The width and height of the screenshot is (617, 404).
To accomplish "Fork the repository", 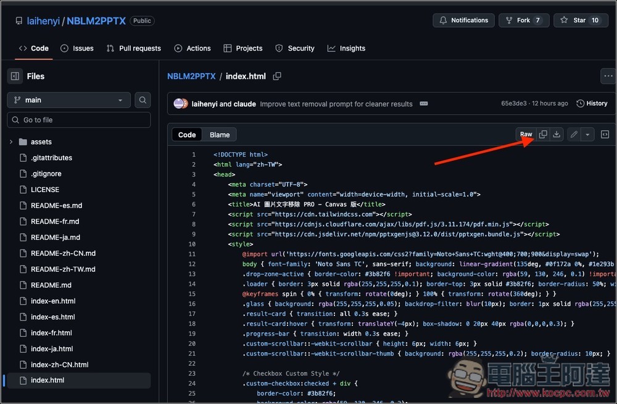I will pos(524,20).
